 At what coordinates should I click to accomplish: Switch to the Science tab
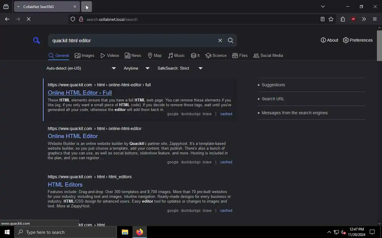(216, 56)
